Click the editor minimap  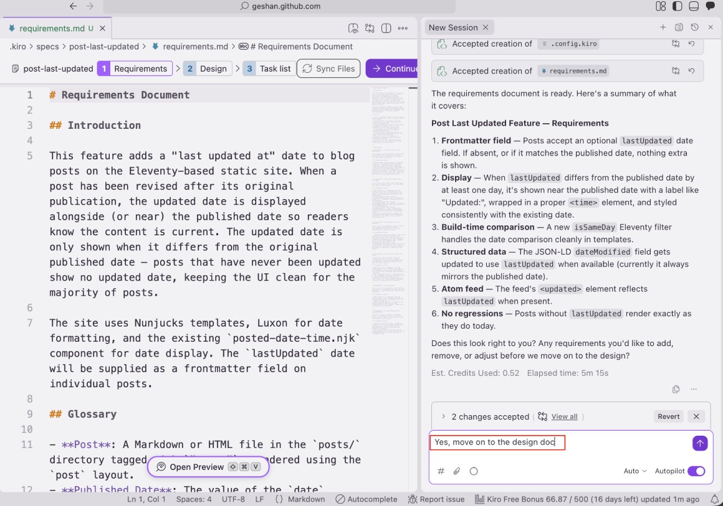click(x=388, y=212)
